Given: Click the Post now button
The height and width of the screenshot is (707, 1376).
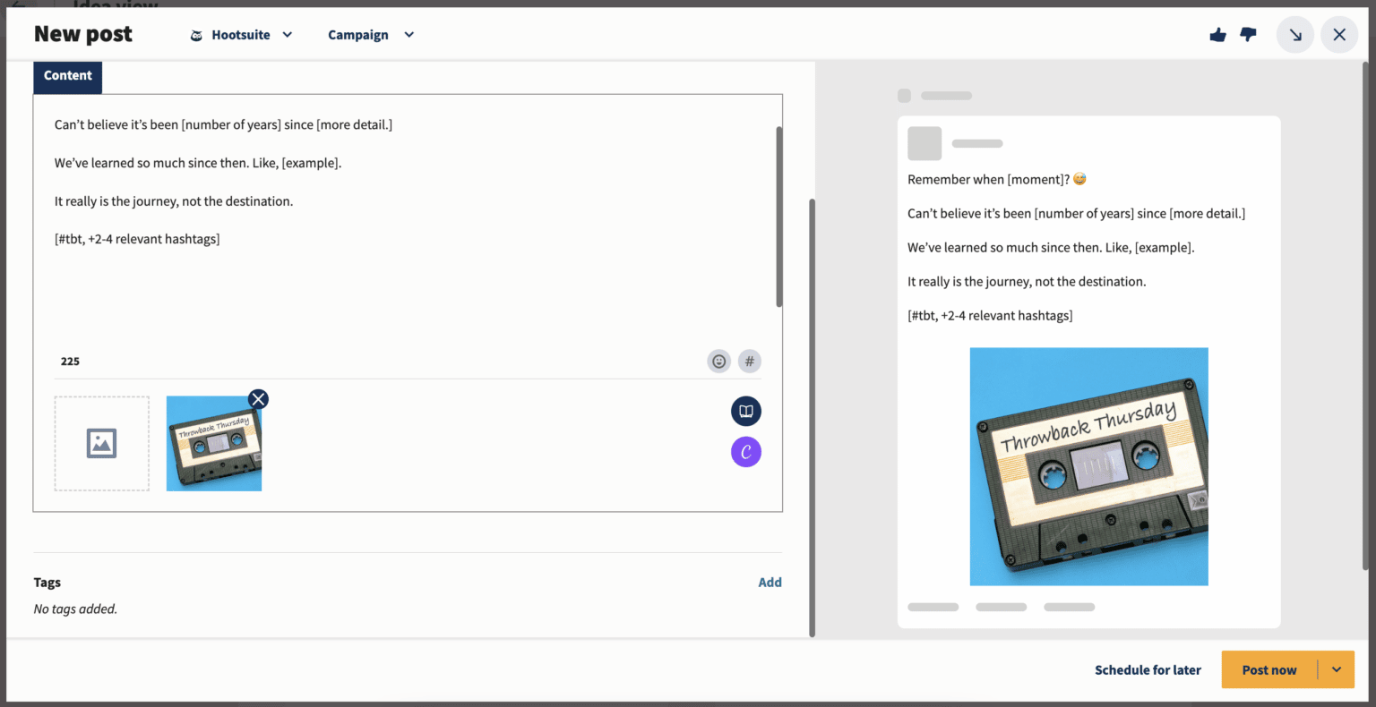Looking at the screenshot, I should (x=1268, y=669).
